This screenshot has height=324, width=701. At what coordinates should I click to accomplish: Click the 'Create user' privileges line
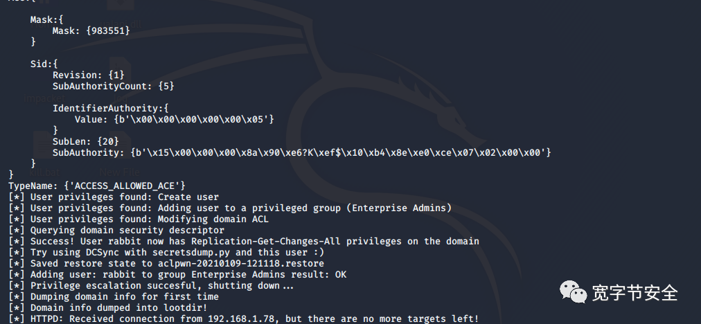click(114, 197)
